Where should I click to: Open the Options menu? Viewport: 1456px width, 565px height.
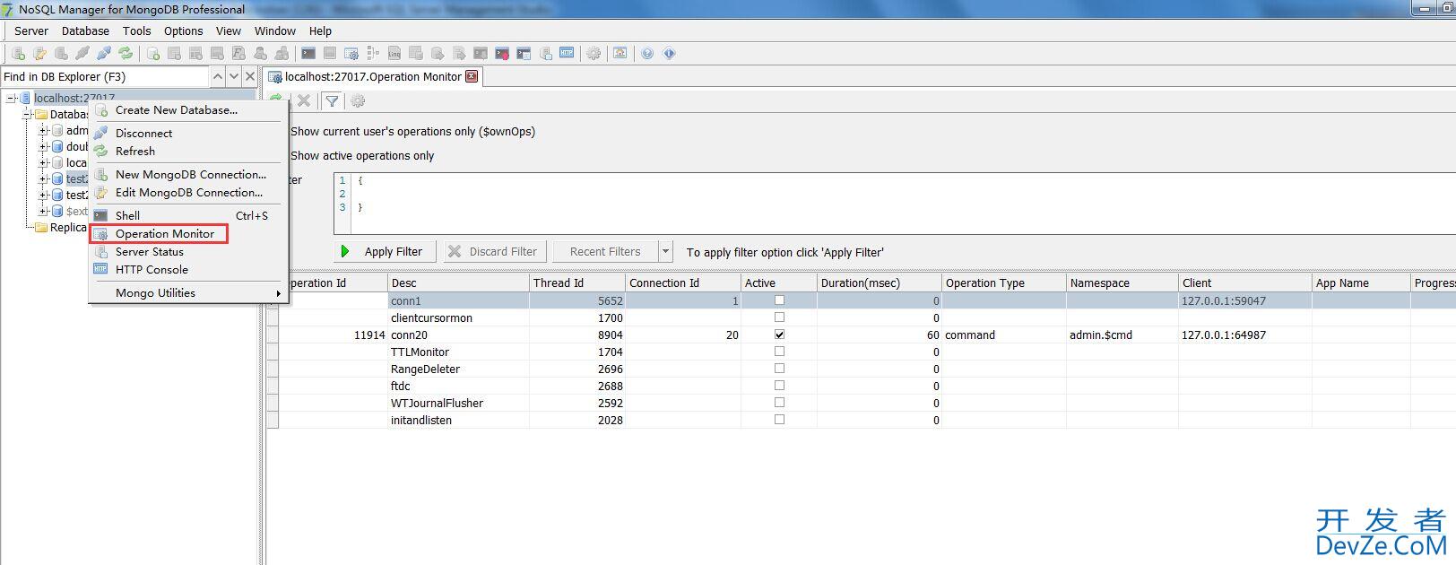[183, 30]
